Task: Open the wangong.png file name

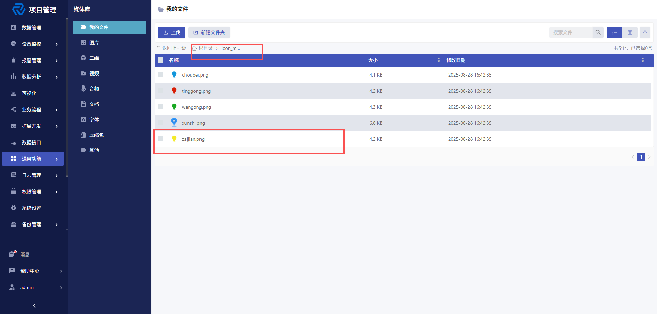Action: (196, 107)
